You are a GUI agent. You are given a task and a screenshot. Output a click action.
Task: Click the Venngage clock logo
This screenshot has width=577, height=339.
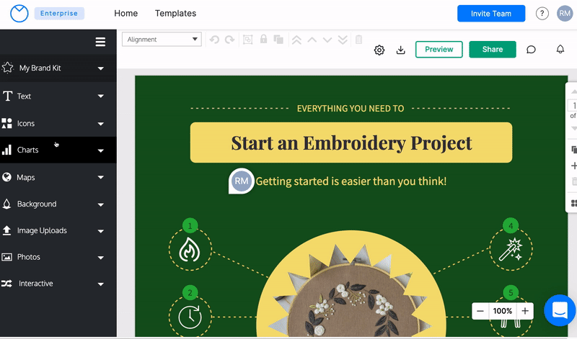pyautogui.click(x=18, y=14)
